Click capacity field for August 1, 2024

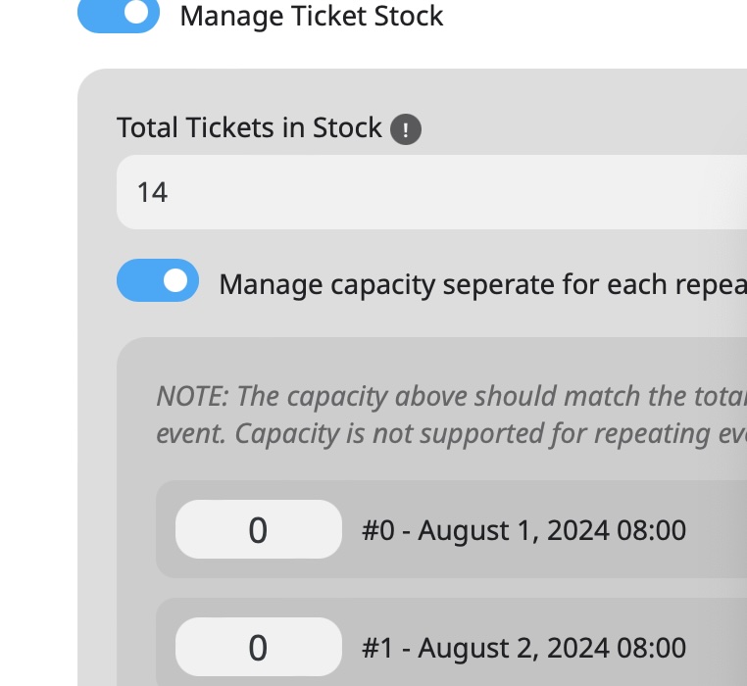(x=258, y=529)
